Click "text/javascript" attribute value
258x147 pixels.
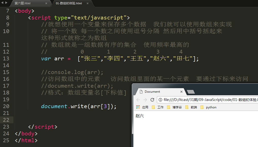click(x=99, y=18)
